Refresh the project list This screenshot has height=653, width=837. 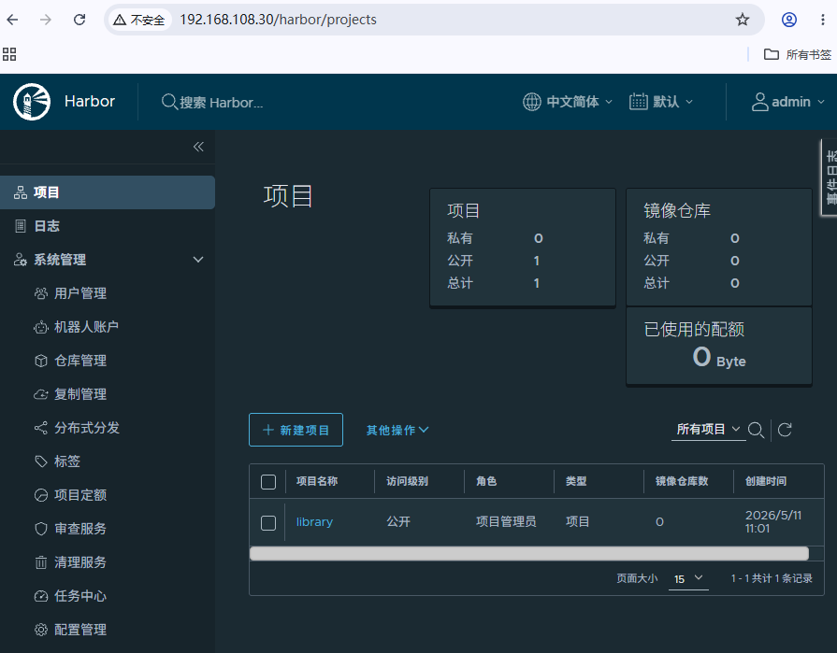(x=785, y=430)
